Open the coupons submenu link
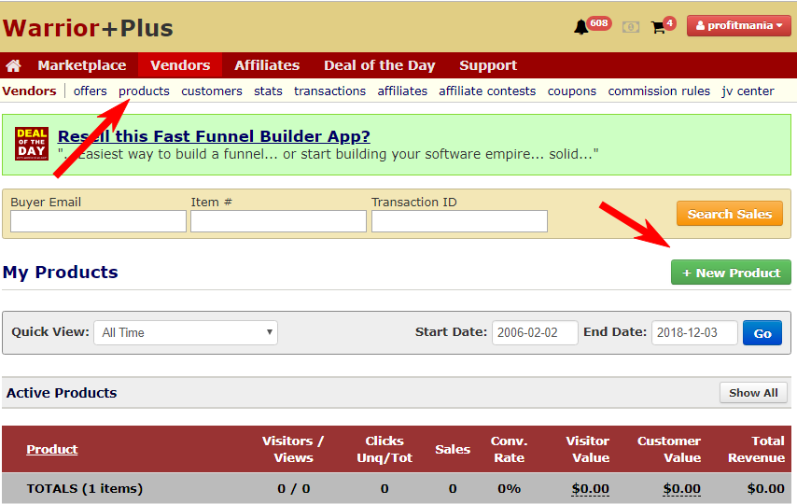 571,91
